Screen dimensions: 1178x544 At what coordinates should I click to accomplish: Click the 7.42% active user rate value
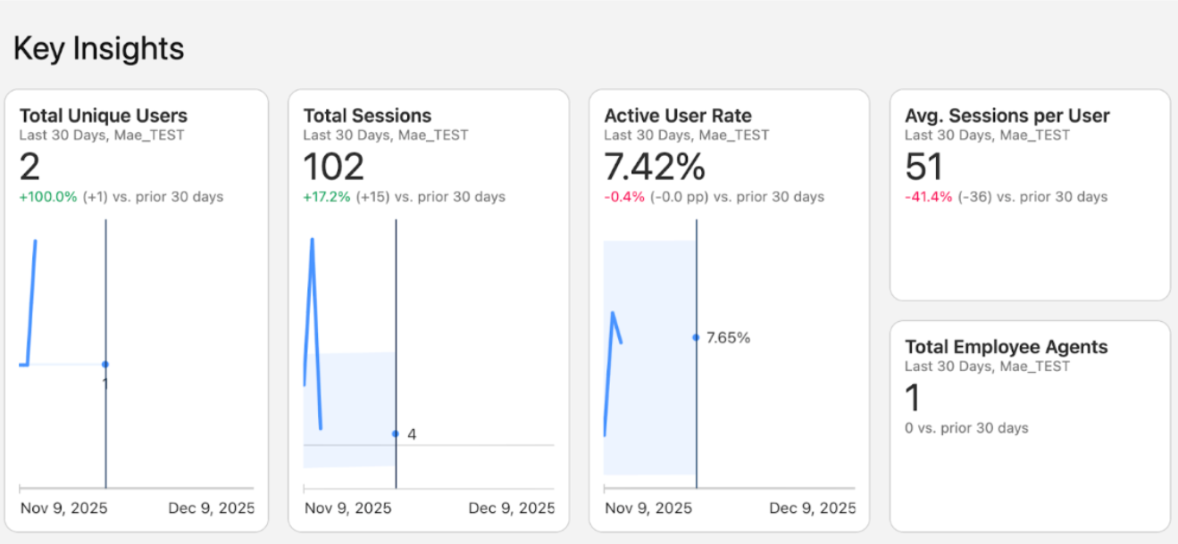tap(655, 167)
